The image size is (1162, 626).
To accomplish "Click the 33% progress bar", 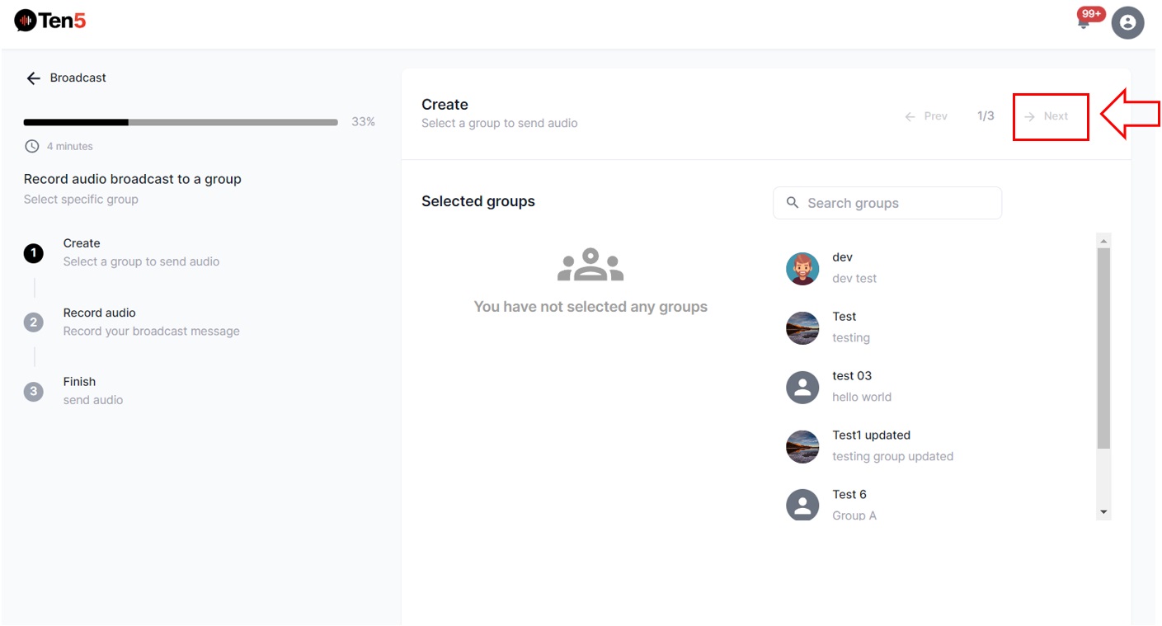I will point(181,122).
